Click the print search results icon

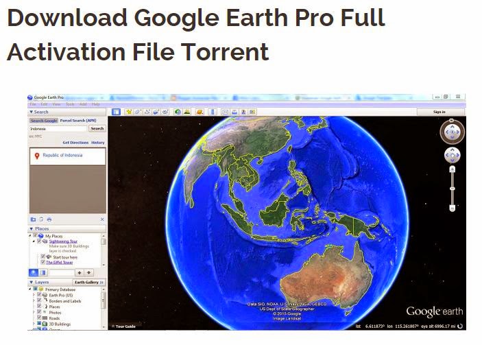pos(49,219)
